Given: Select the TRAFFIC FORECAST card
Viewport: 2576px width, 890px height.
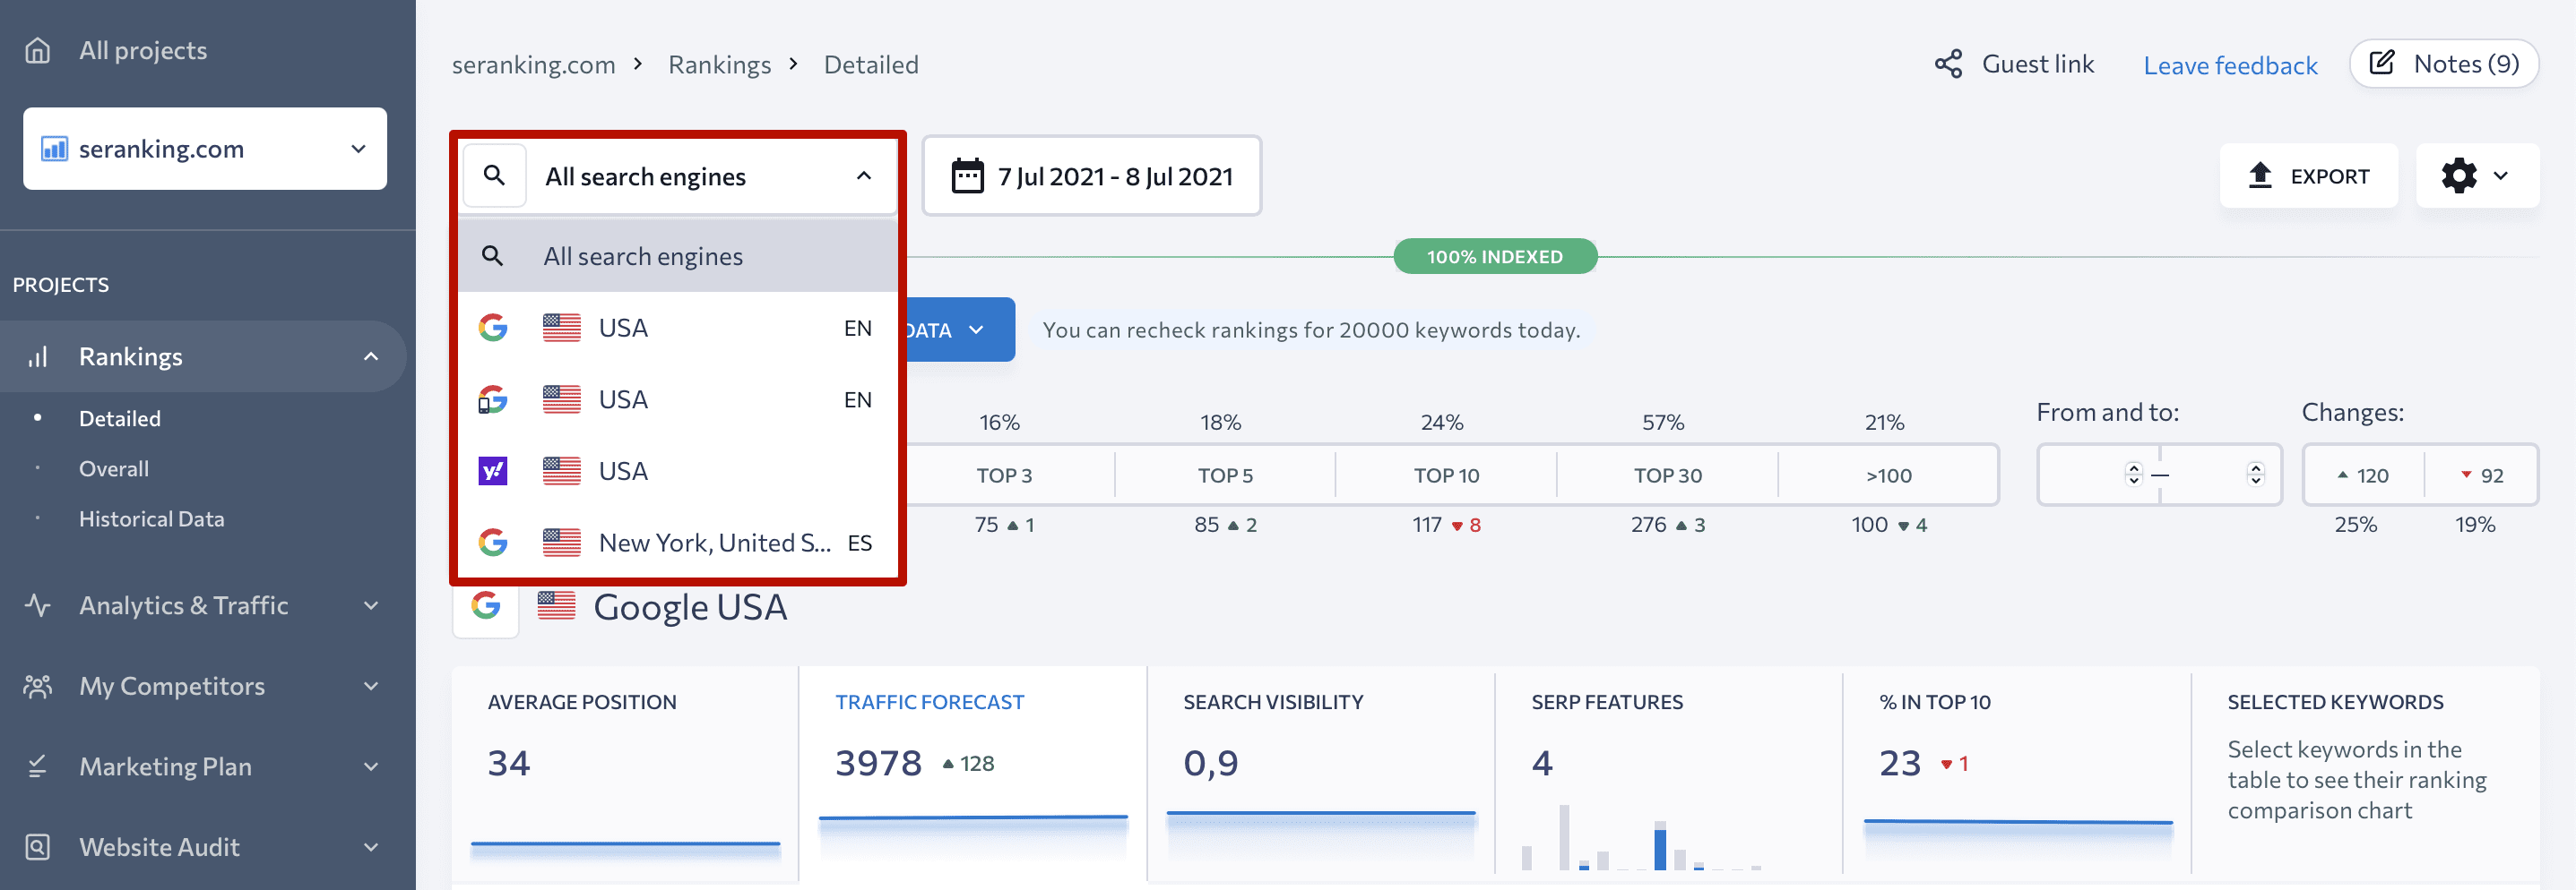Looking at the screenshot, I should coord(973,774).
